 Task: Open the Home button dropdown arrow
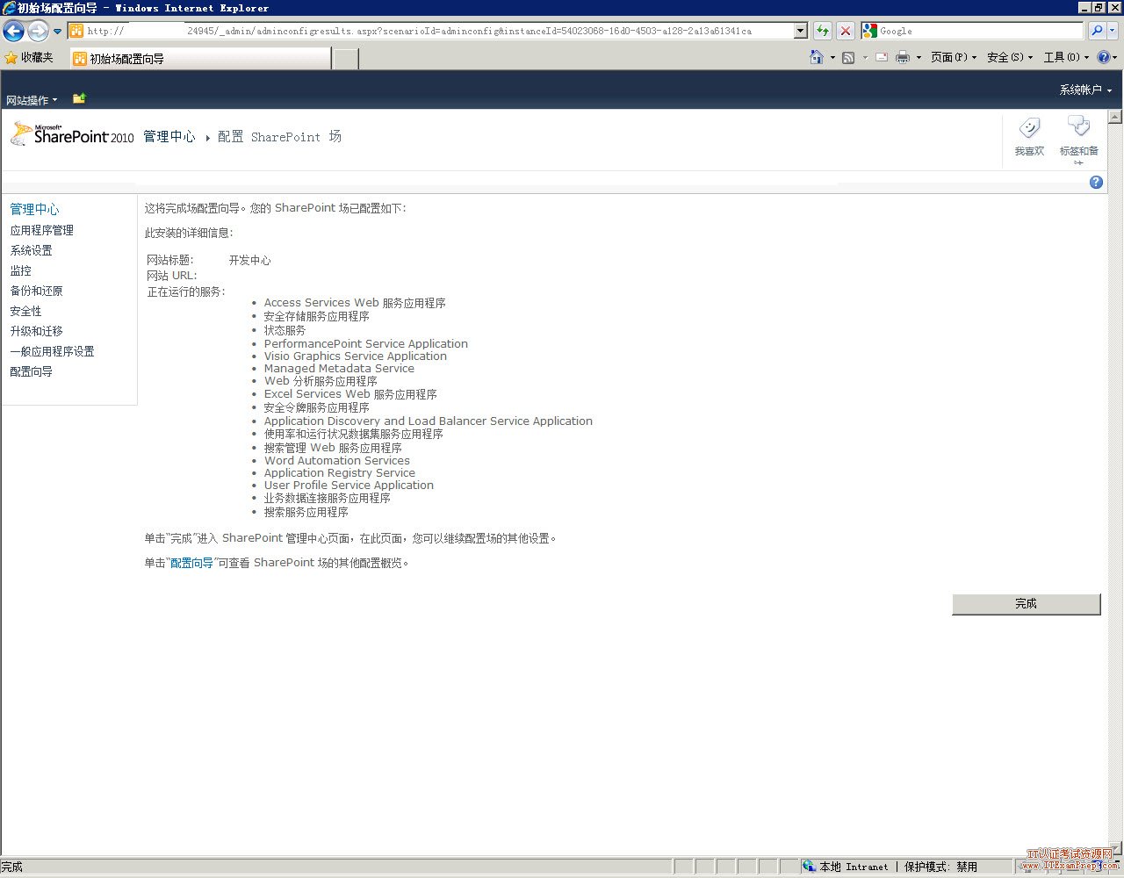pyautogui.click(x=832, y=58)
